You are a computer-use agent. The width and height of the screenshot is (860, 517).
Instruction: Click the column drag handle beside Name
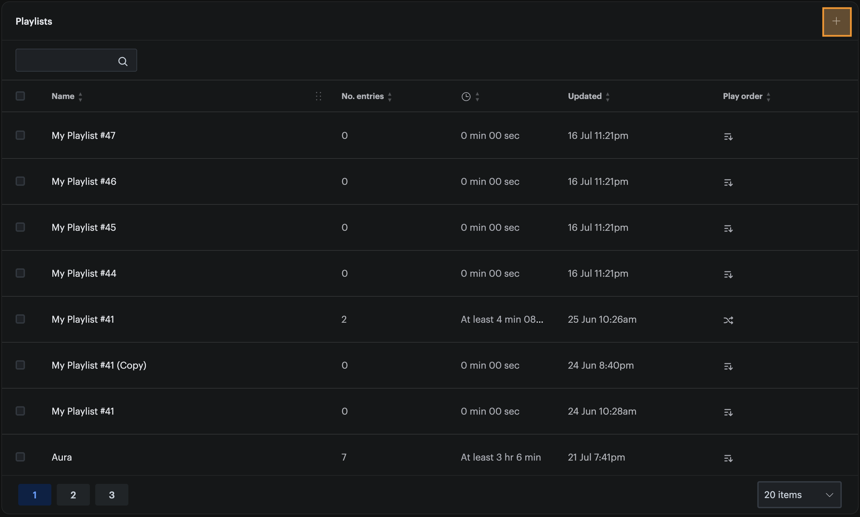318,96
